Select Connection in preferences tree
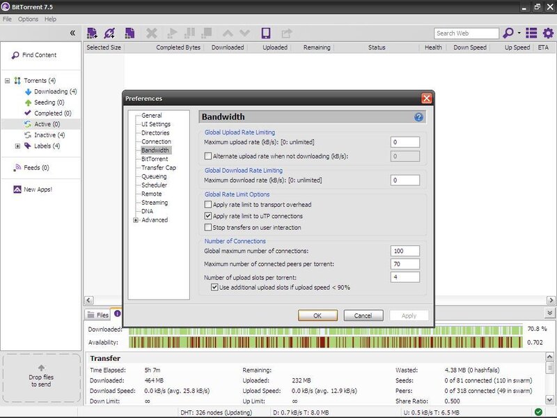The image size is (557, 418). click(156, 141)
